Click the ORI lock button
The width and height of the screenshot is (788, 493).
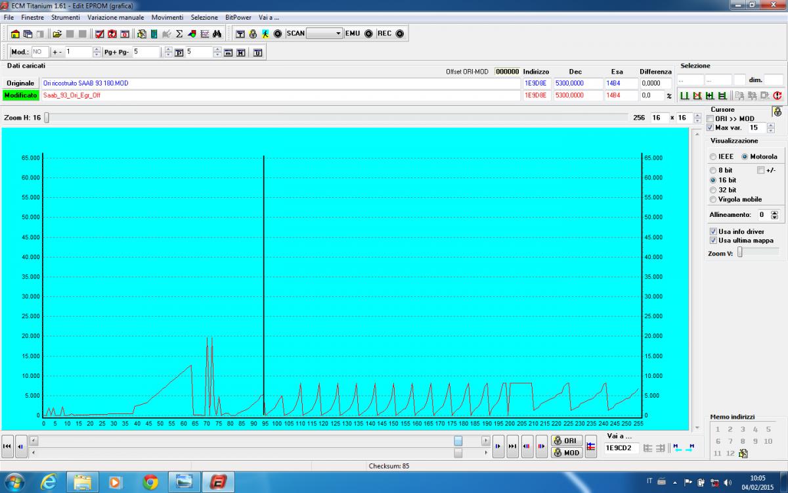coord(567,440)
